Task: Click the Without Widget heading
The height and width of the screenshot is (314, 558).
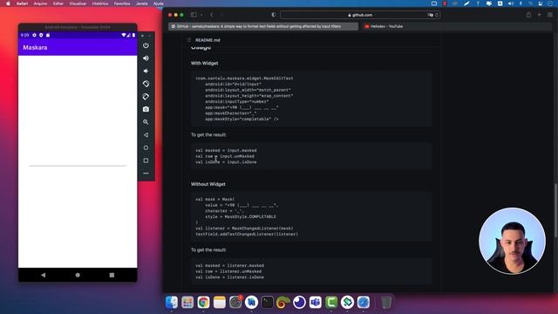Action: pos(208,184)
